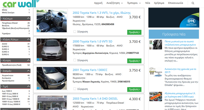Click Προβολή for 2000 Toyota Yaris 1.0
The height and width of the screenshot is (110, 204).
[x=134, y=61]
